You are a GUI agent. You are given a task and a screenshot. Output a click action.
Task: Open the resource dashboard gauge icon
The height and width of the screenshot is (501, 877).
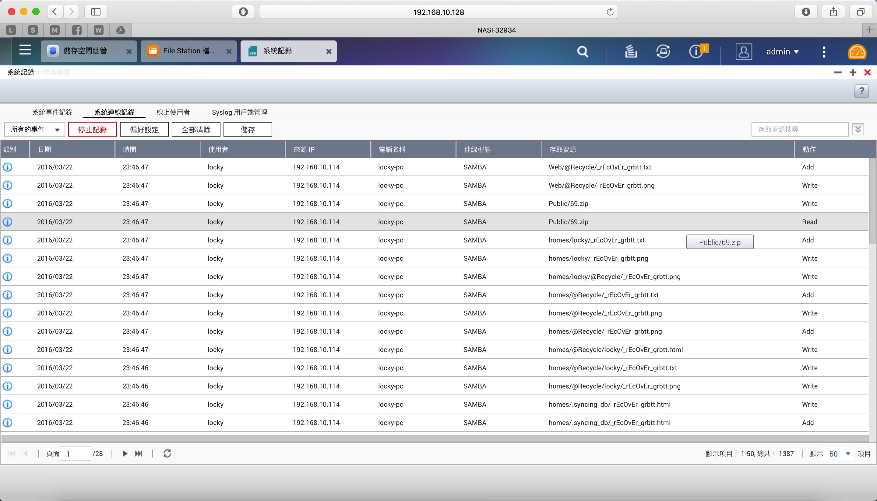pos(857,52)
